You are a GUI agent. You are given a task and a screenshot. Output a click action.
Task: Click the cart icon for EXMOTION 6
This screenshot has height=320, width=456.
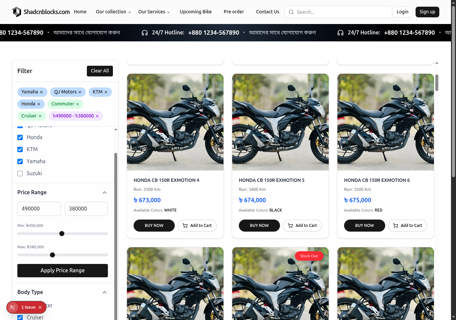click(x=396, y=226)
